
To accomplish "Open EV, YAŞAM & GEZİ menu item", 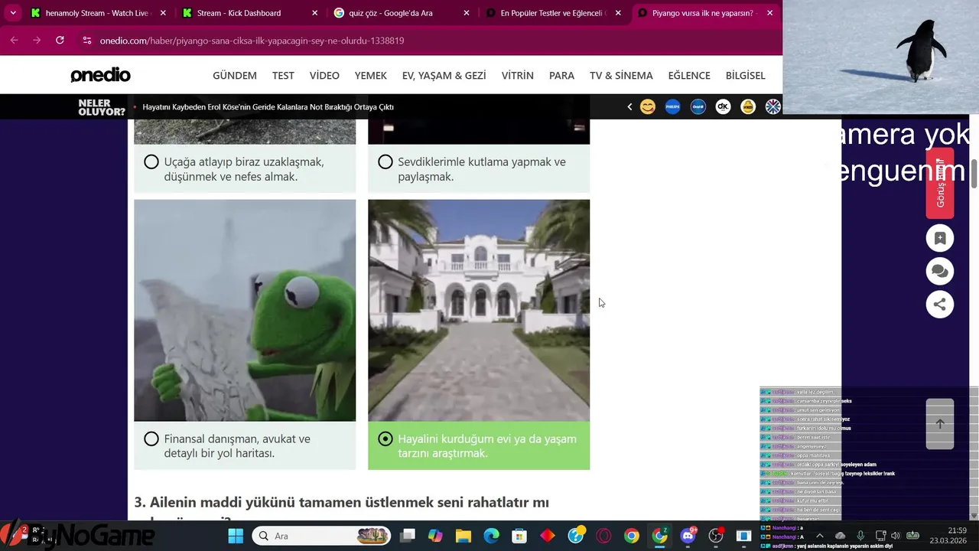I will point(444,75).
